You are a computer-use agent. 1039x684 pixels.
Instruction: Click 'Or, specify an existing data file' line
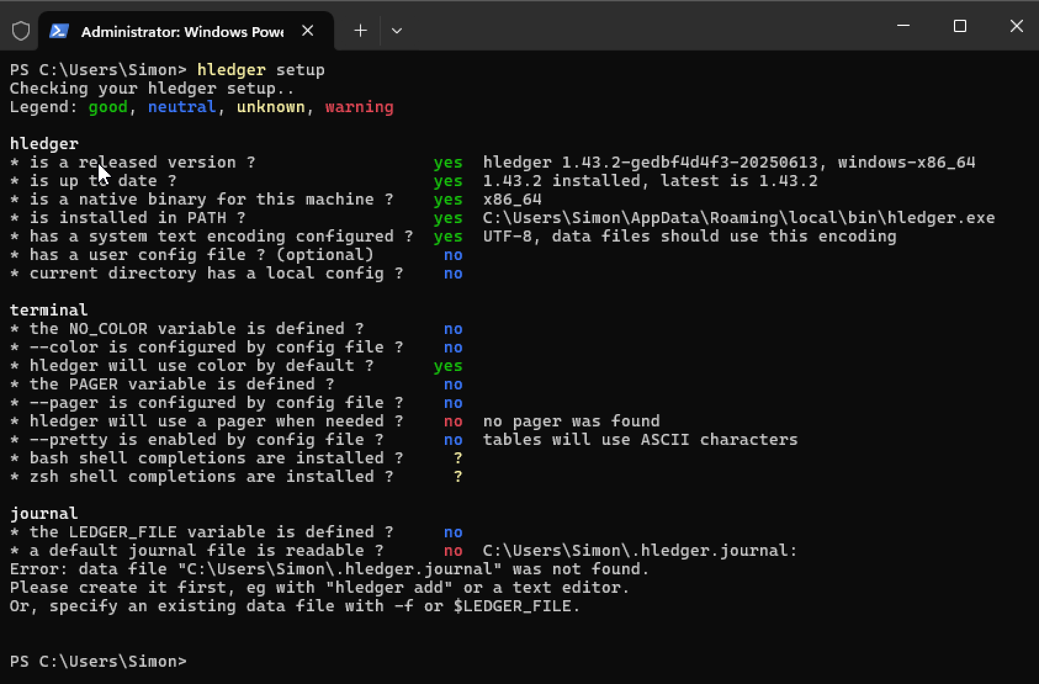click(295, 606)
